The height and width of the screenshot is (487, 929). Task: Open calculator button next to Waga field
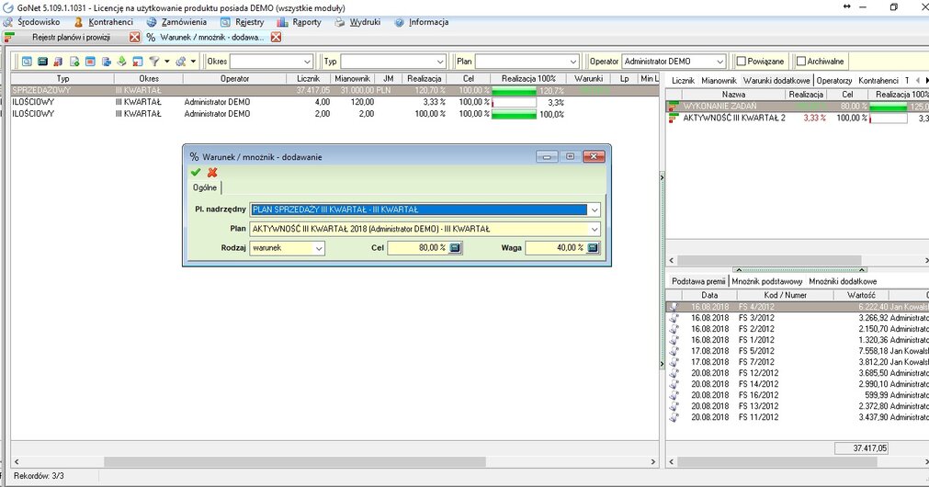[593, 248]
